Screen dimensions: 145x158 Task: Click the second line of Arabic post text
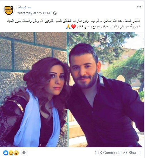click(109, 27)
